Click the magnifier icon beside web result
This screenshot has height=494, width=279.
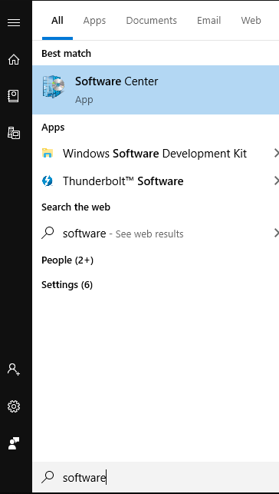[48, 234]
